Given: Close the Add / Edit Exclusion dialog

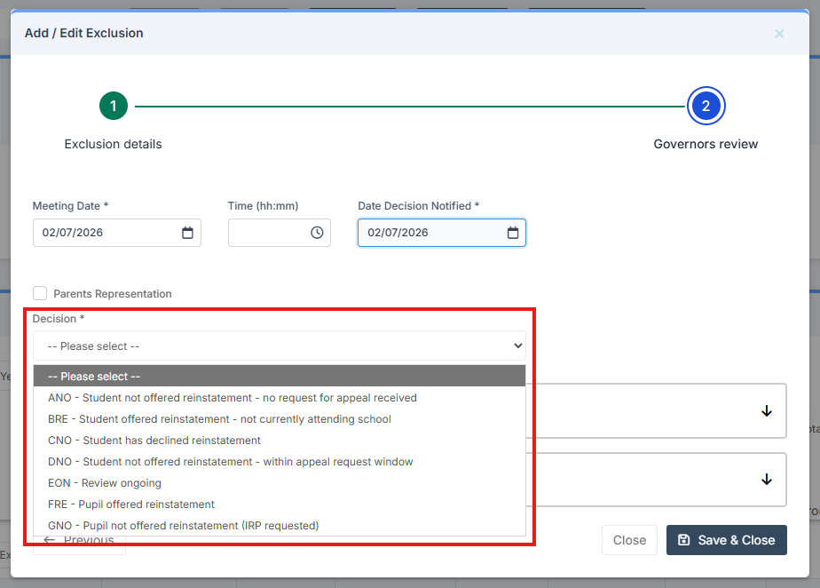Looking at the screenshot, I should point(779,34).
